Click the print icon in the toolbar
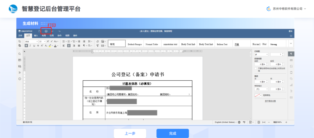 [x=46, y=31]
